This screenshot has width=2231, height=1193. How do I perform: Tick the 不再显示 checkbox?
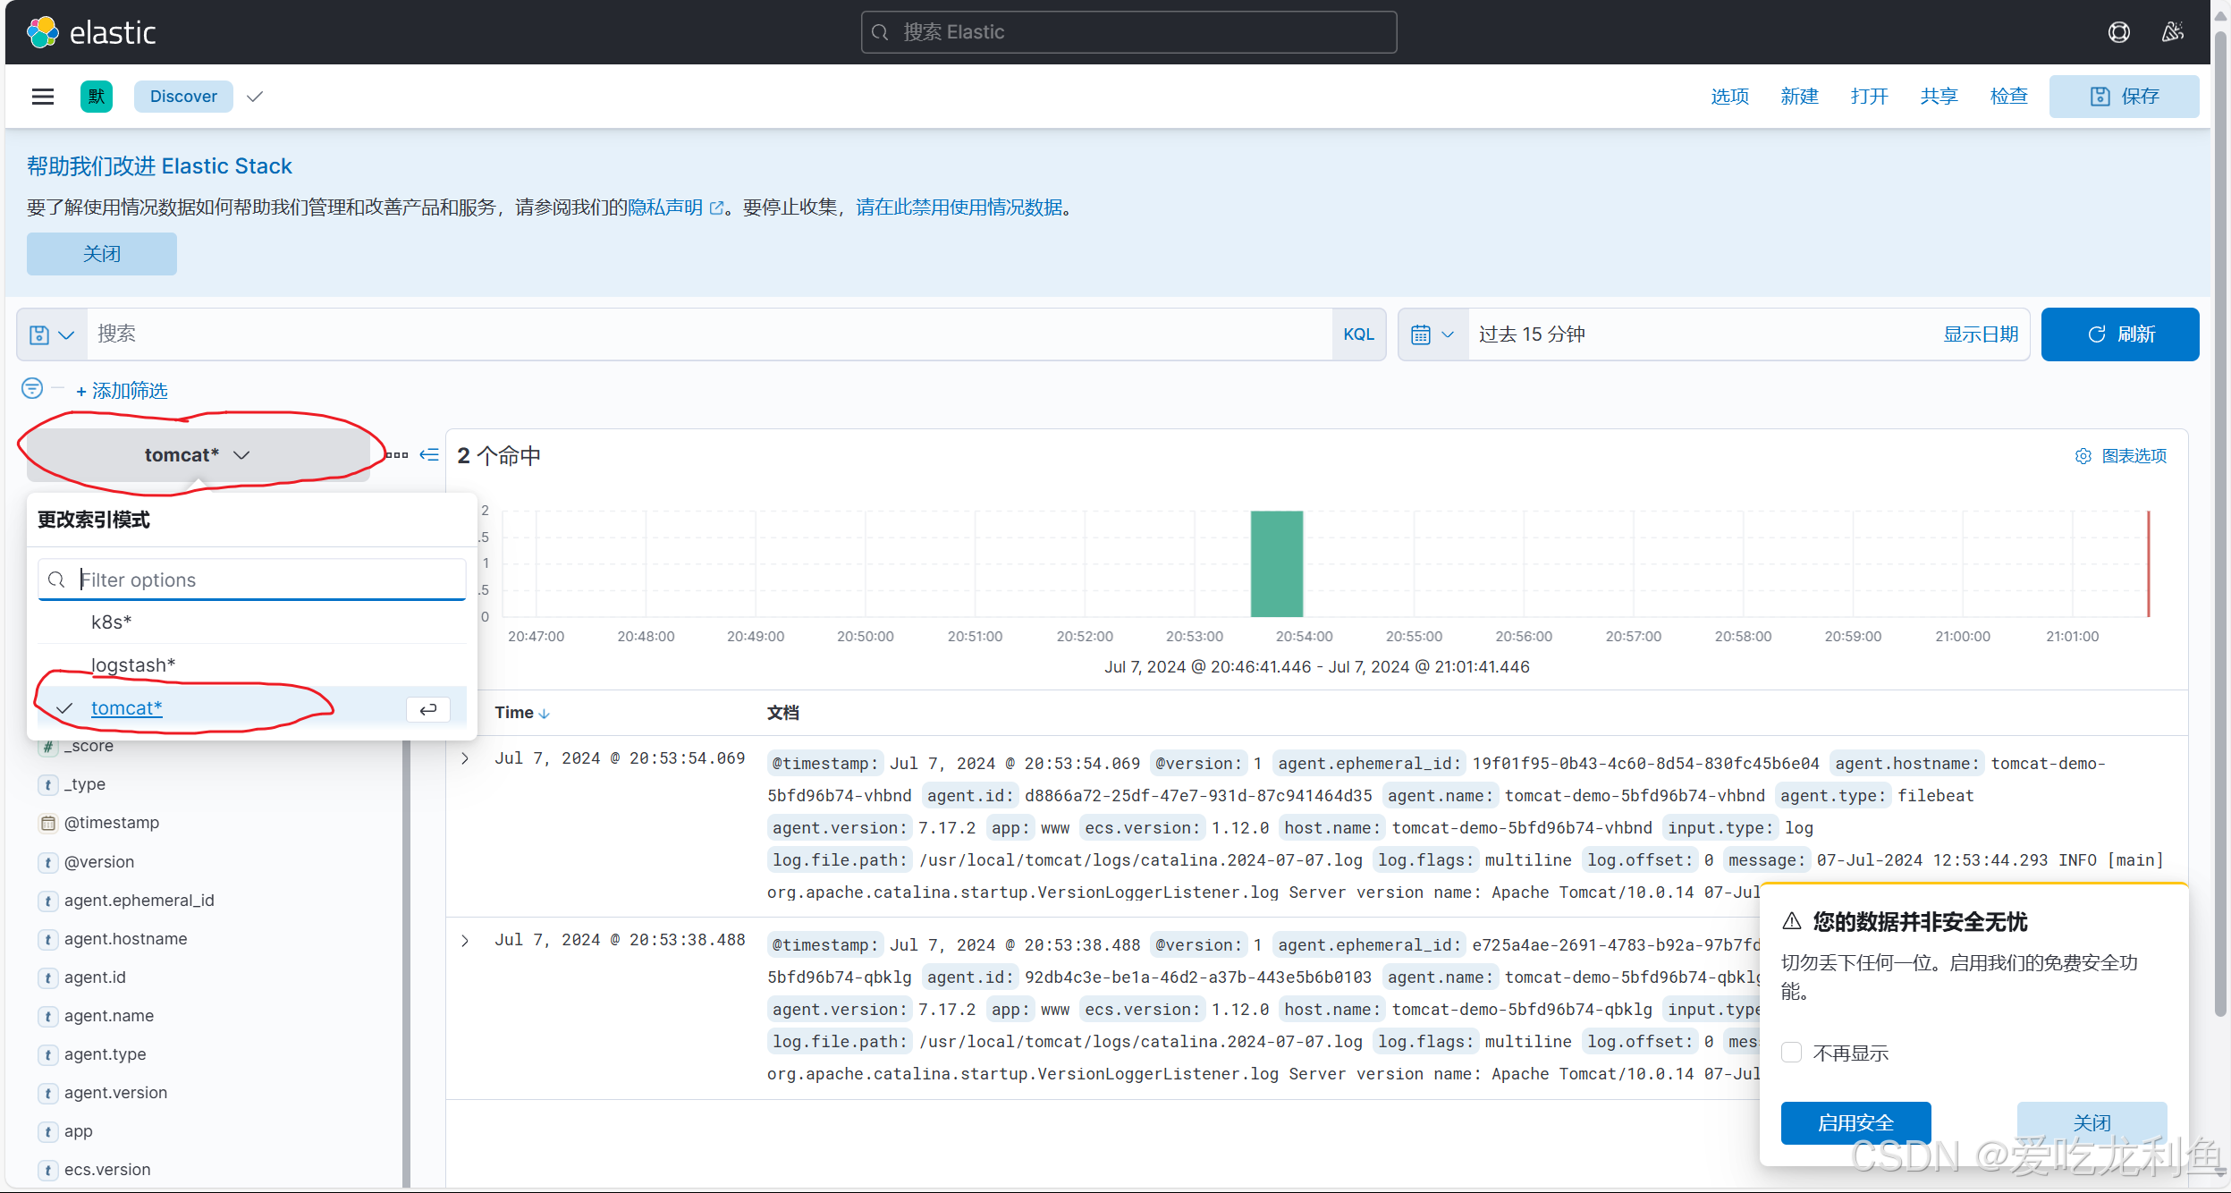1791,1053
